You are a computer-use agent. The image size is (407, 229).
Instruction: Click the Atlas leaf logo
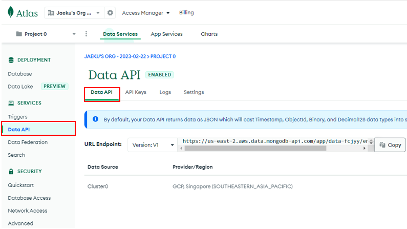(x=11, y=12)
